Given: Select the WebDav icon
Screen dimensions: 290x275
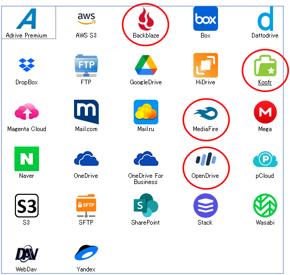Looking at the screenshot, I should (27, 253).
